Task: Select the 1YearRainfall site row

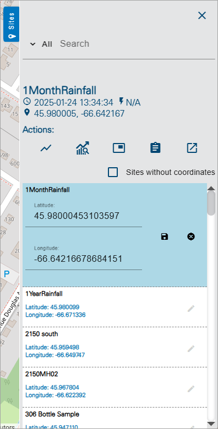Action: (115, 307)
